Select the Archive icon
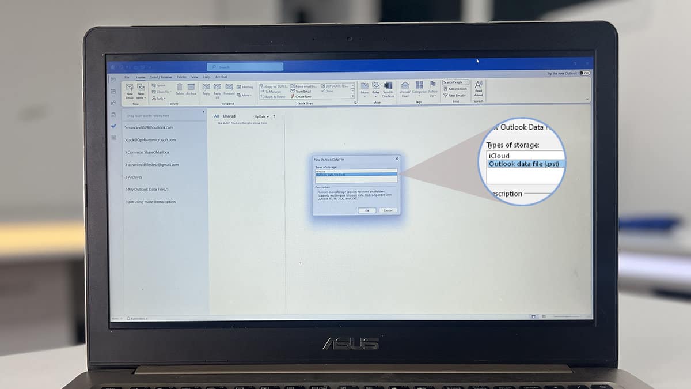 tap(191, 88)
